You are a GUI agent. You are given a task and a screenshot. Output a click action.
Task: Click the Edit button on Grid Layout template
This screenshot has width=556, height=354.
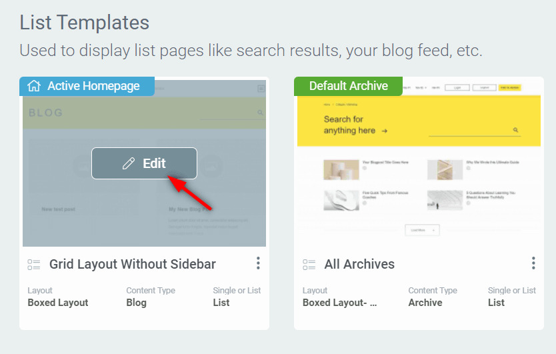[144, 163]
